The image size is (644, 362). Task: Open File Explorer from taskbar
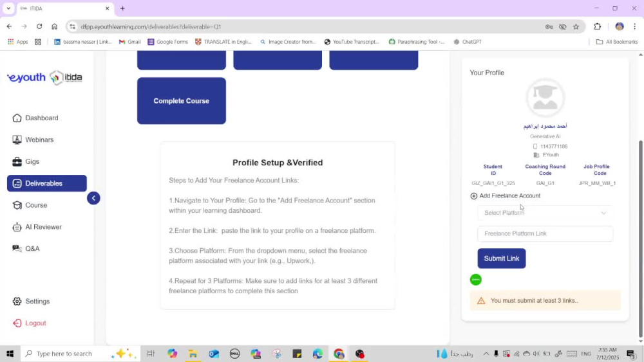[x=193, y=354]
